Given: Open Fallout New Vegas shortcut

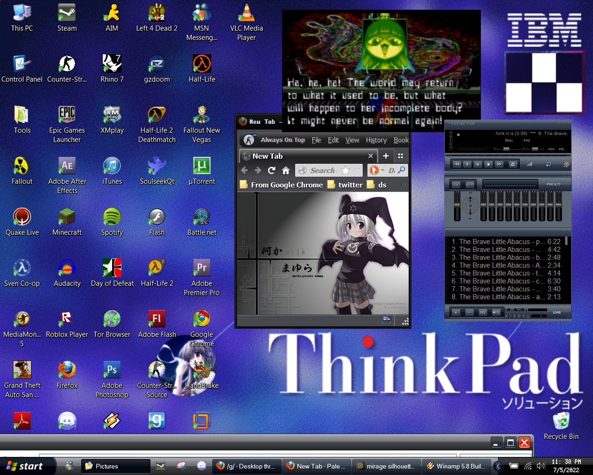Looking at the screenshot, I should pos(202,124).
